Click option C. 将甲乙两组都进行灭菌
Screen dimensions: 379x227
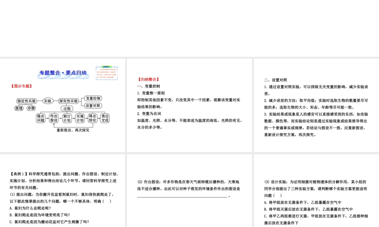316,216
